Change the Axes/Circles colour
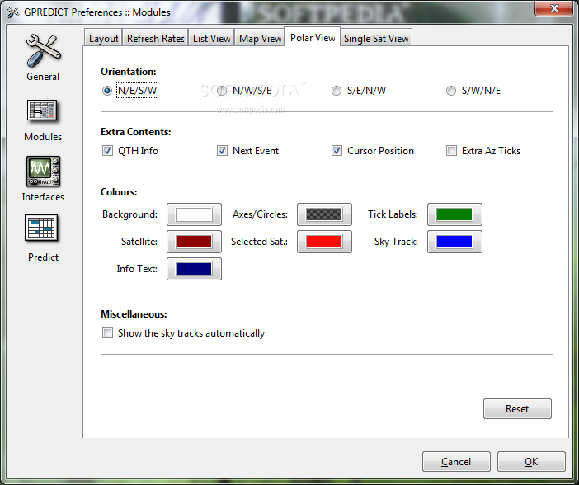The image size is (579, 485). [324, 214]
